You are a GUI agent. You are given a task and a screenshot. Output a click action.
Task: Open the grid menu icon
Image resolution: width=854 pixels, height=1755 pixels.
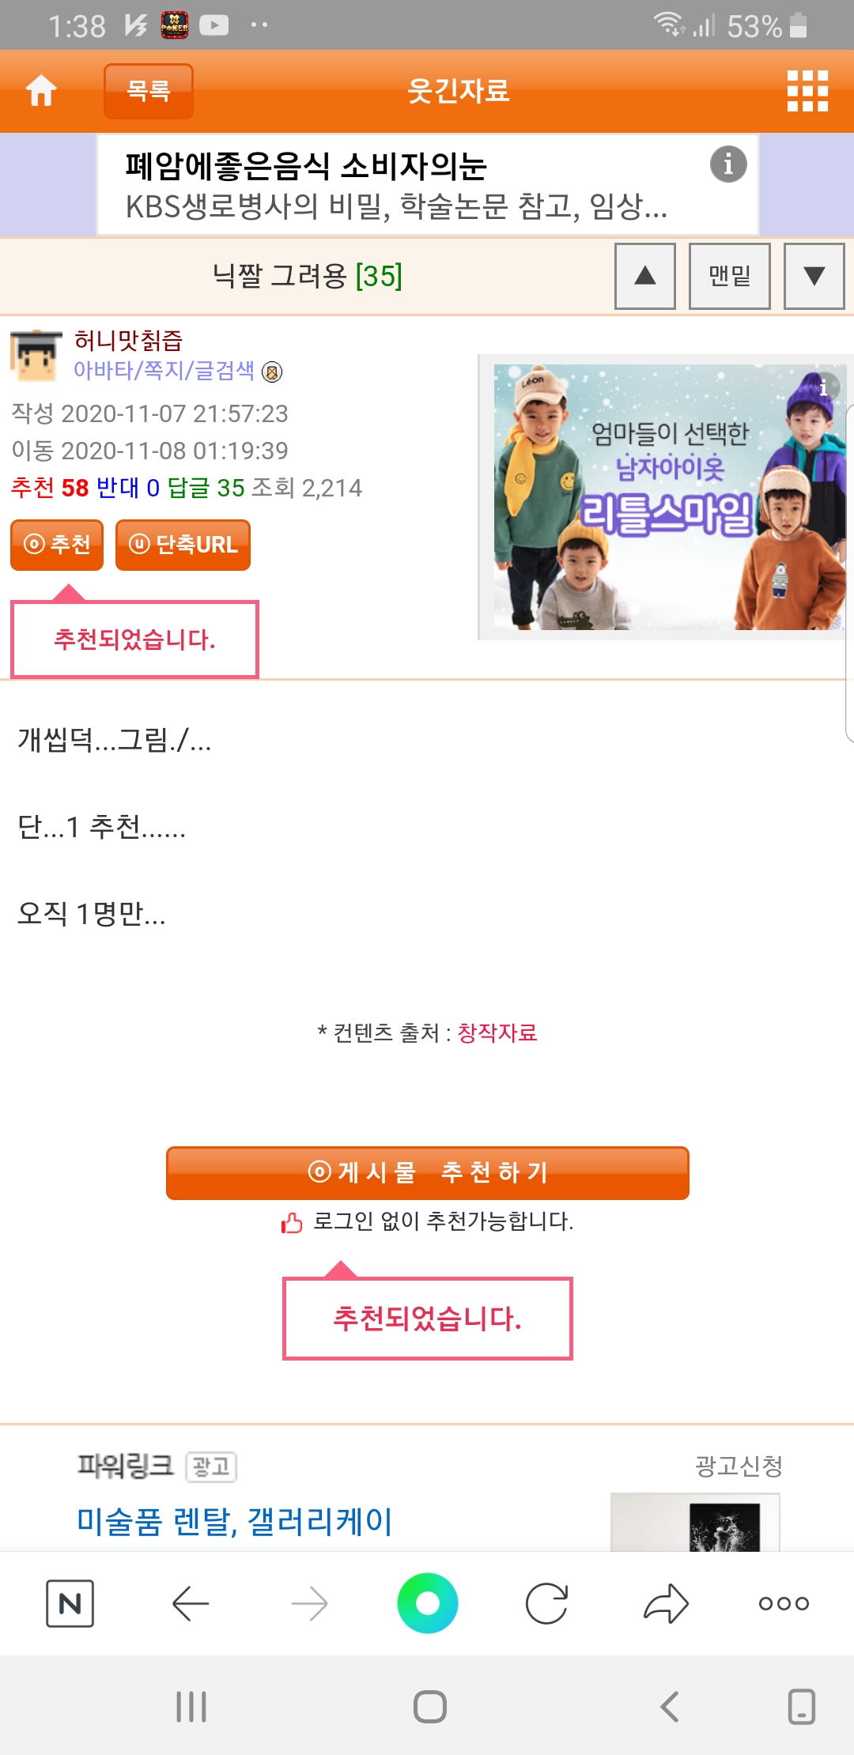[x=807, y=91]
